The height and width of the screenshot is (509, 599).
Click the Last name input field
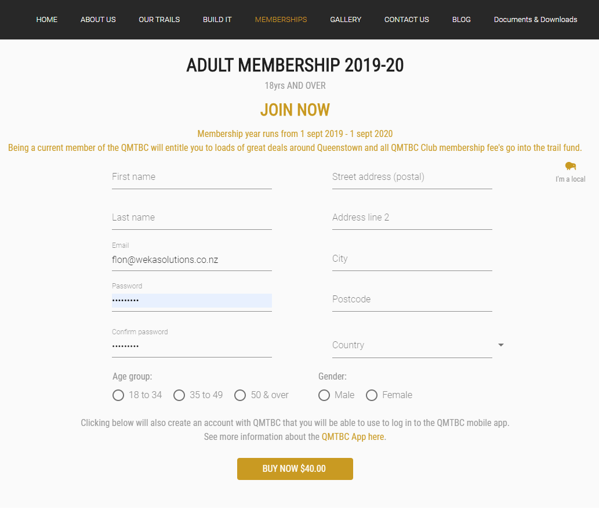pos(192,218)
